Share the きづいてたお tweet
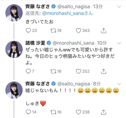Screen dimensions: 126x118 (103, 31)
